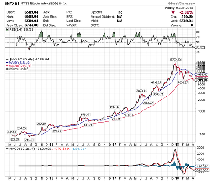
Task: Select the Open value 6589.04
Action: click(31, 12)
